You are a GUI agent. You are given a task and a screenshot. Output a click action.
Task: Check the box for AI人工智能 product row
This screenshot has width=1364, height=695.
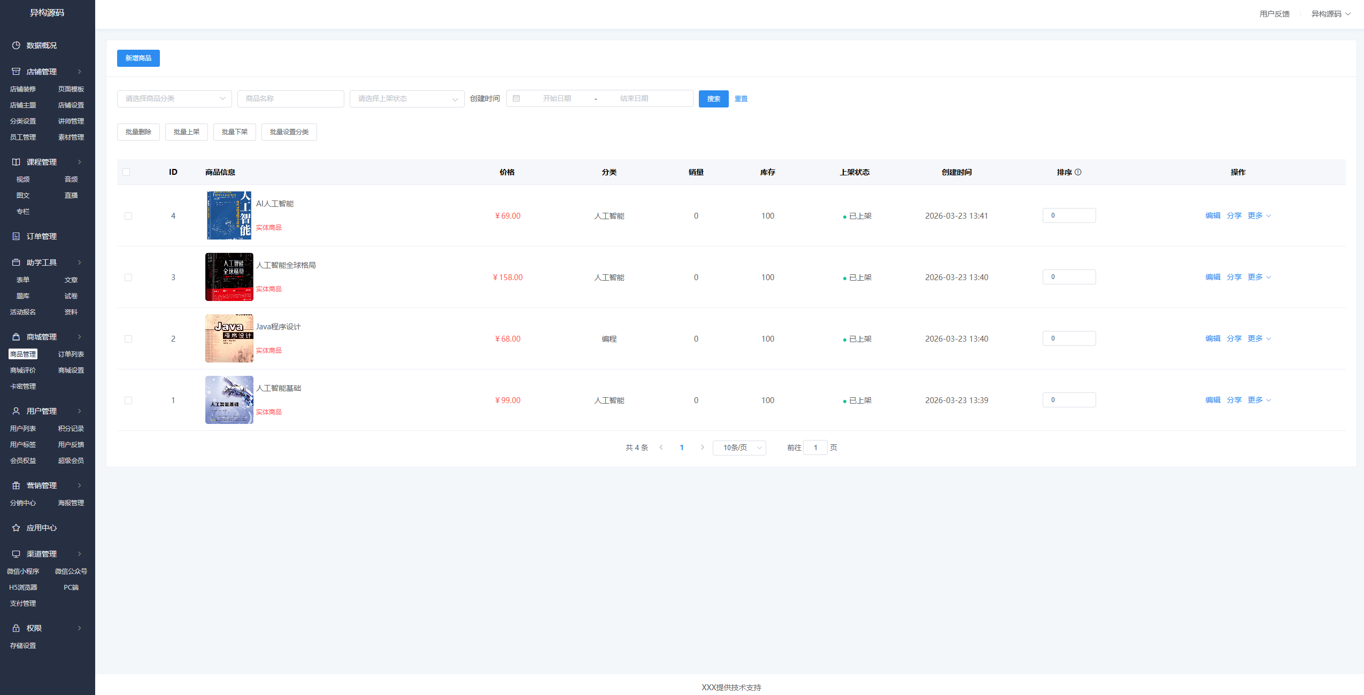tap(128, 216)
